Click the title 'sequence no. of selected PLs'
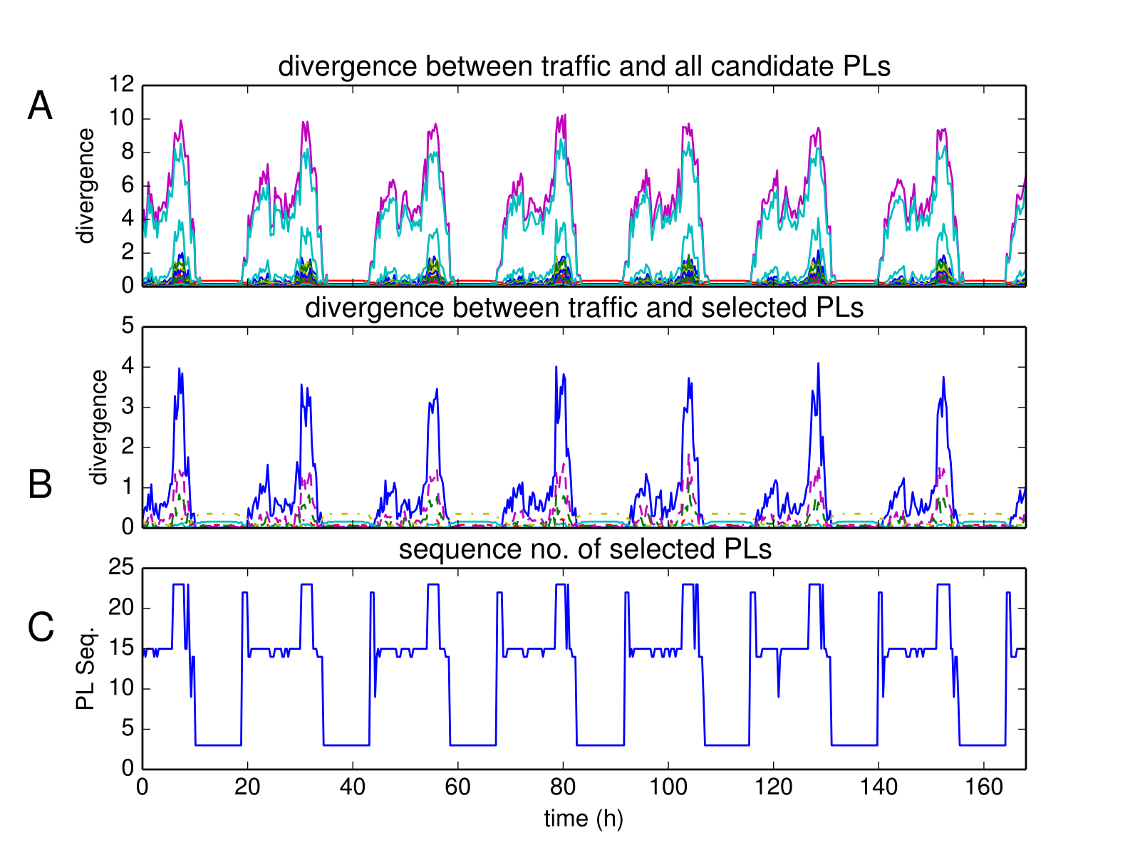Image resolution: width=1140 pixels, height=855 pixels. (x=585, y=549)
